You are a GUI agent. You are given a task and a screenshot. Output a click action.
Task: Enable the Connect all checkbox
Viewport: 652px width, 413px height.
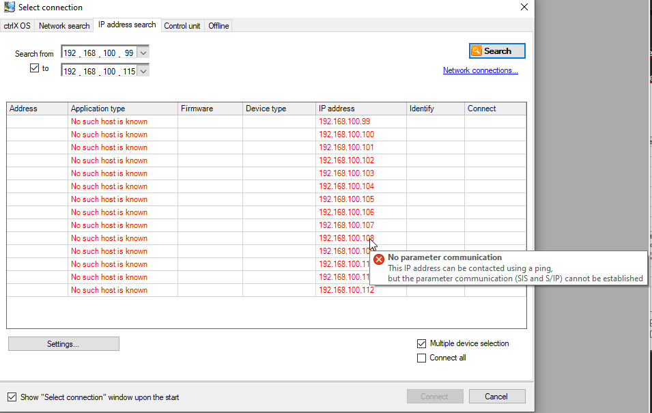pyautogui.click(x=421, y=358)
